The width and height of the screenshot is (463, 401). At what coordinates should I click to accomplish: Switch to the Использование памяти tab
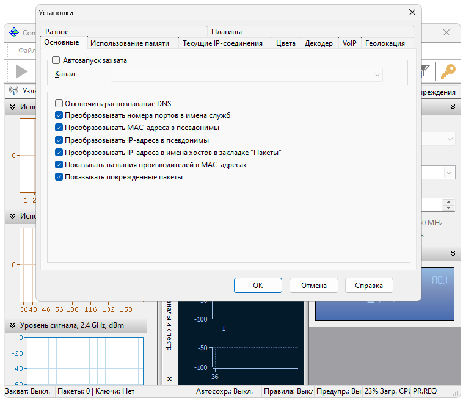[129, 43]
